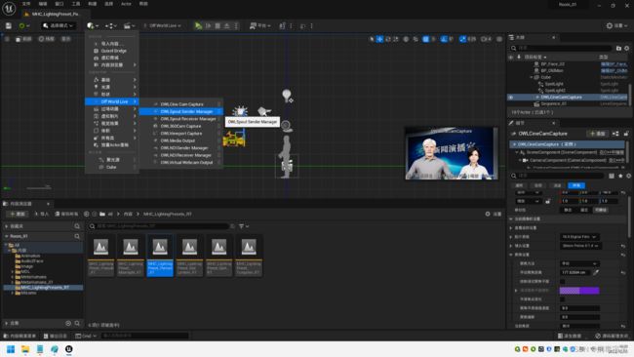Select the Mixamo folder in tree
The image size is (634, 357).
pos(28,293)
